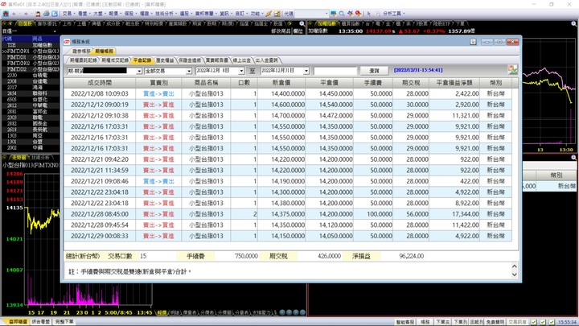Click right scroll arrow of watchlist tabs
The image size is (579, 326).
pos(289,23)
